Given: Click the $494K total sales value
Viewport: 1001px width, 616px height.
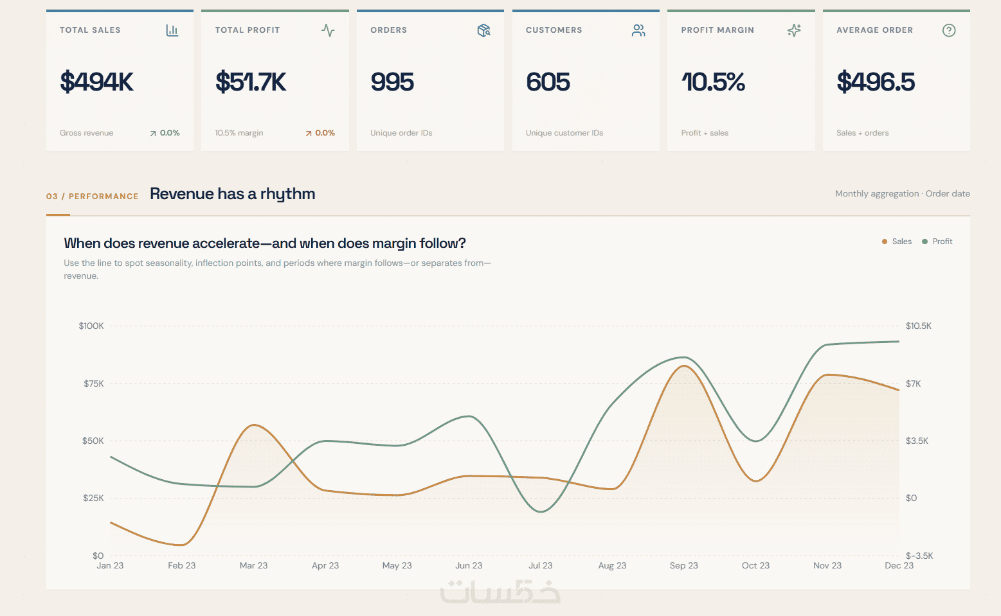Looking at the screenshot, I should 96,82.
